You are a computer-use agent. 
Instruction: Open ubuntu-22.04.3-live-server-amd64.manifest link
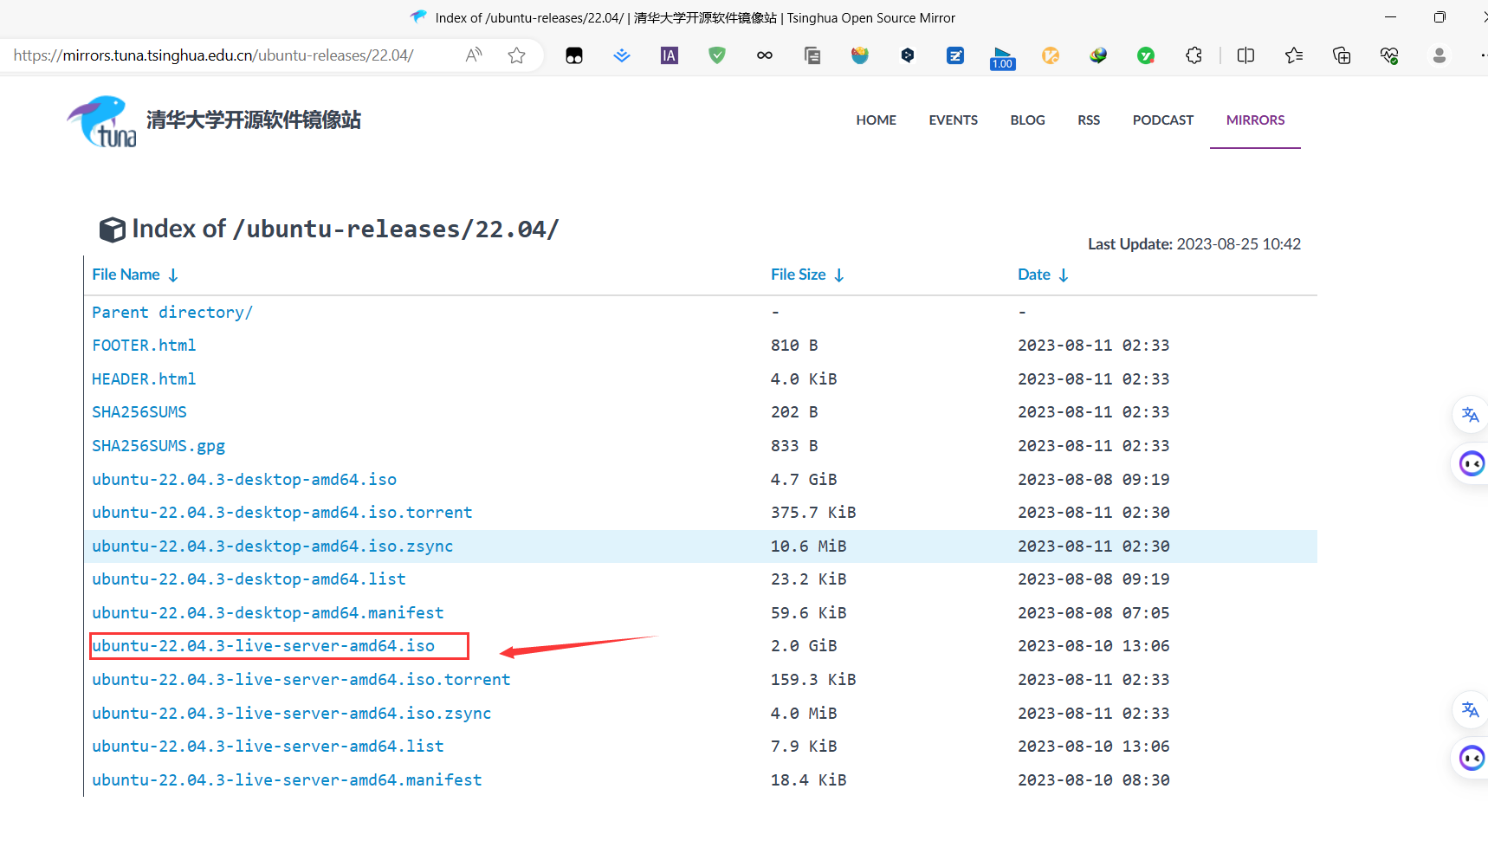(287, 780)
